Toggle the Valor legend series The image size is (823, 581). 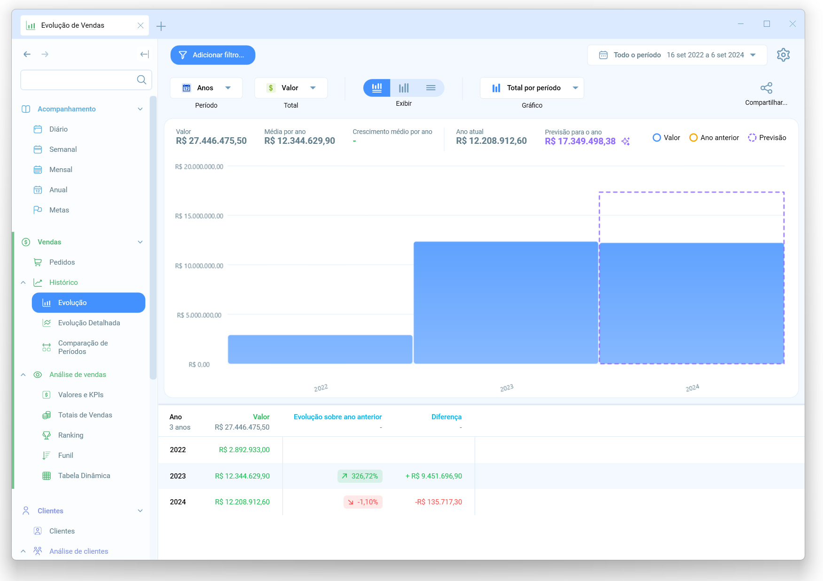pyautogui.click(x=666, y=138)
